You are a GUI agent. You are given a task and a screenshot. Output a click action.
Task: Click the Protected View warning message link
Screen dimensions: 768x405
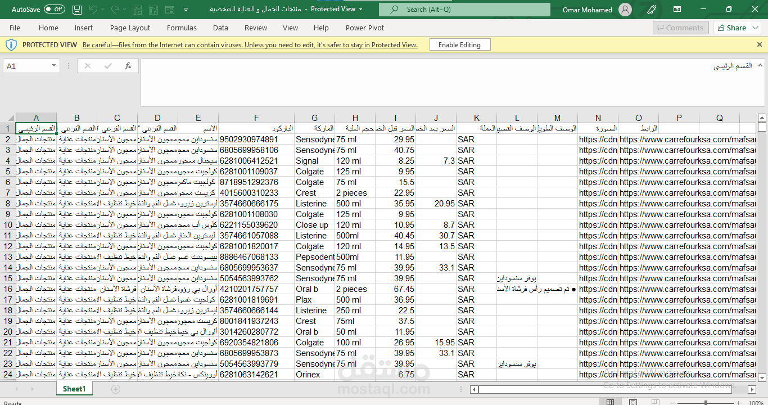point(250,45)
